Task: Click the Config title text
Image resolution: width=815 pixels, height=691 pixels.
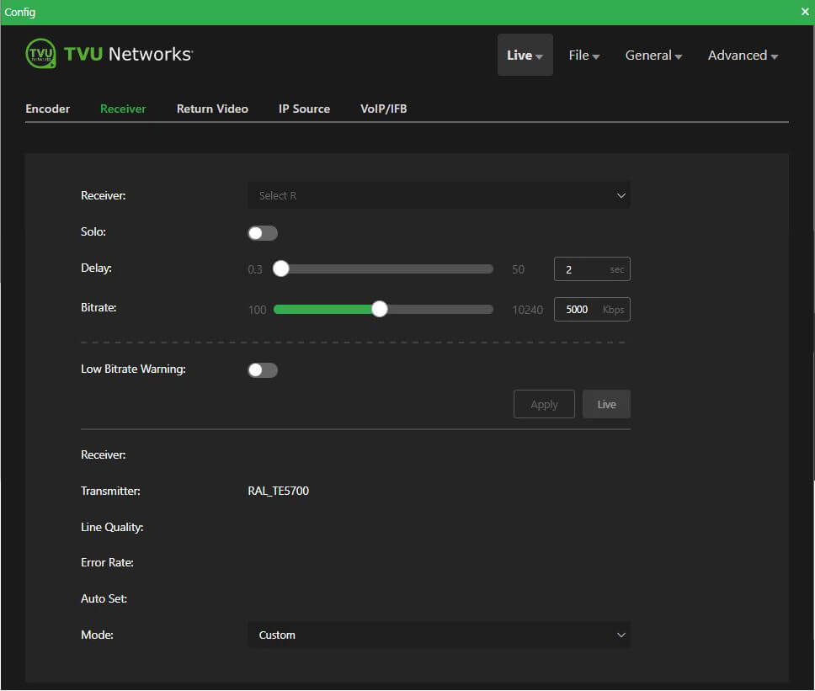Action: 19,12
